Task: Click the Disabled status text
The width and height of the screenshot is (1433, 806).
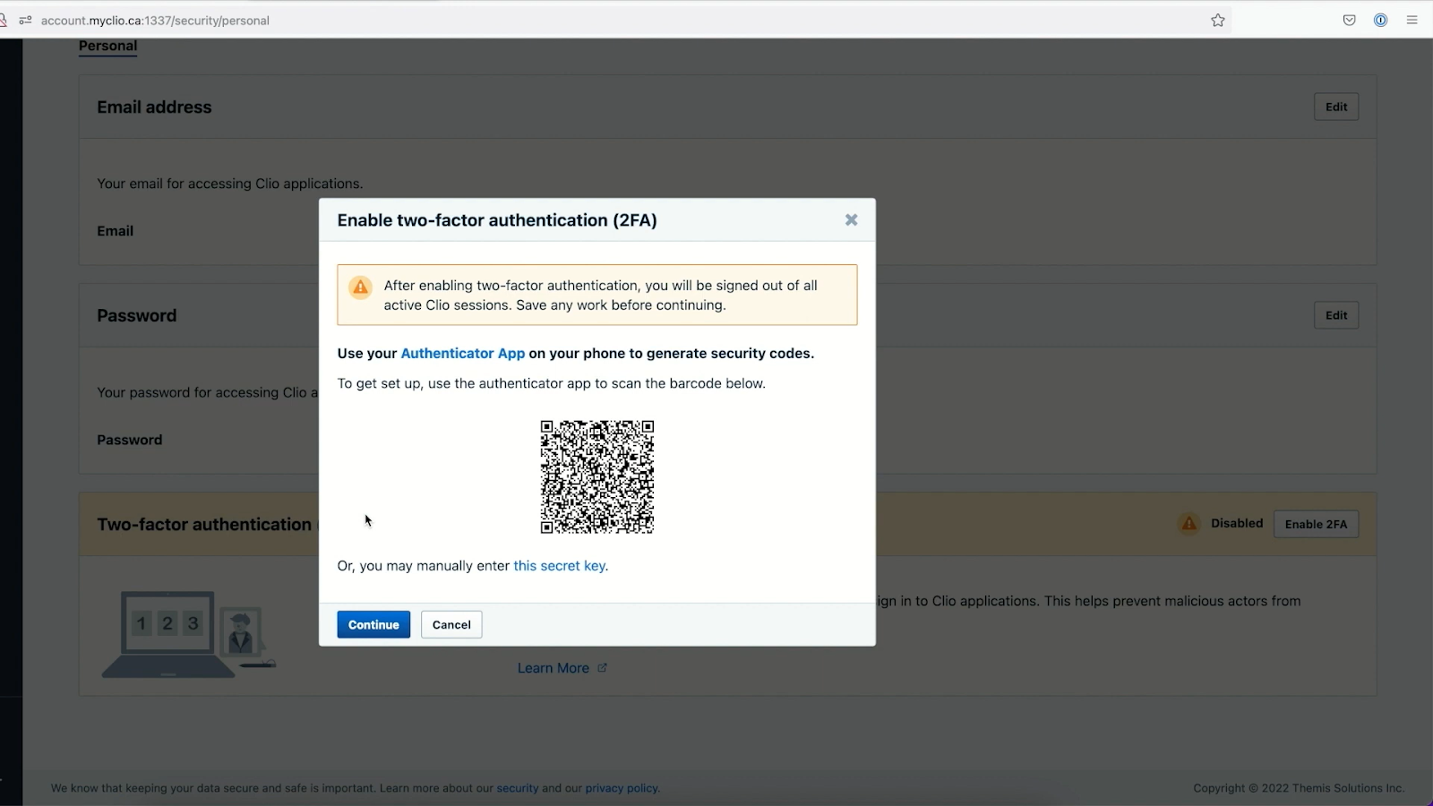Action: coord(1237,523)
